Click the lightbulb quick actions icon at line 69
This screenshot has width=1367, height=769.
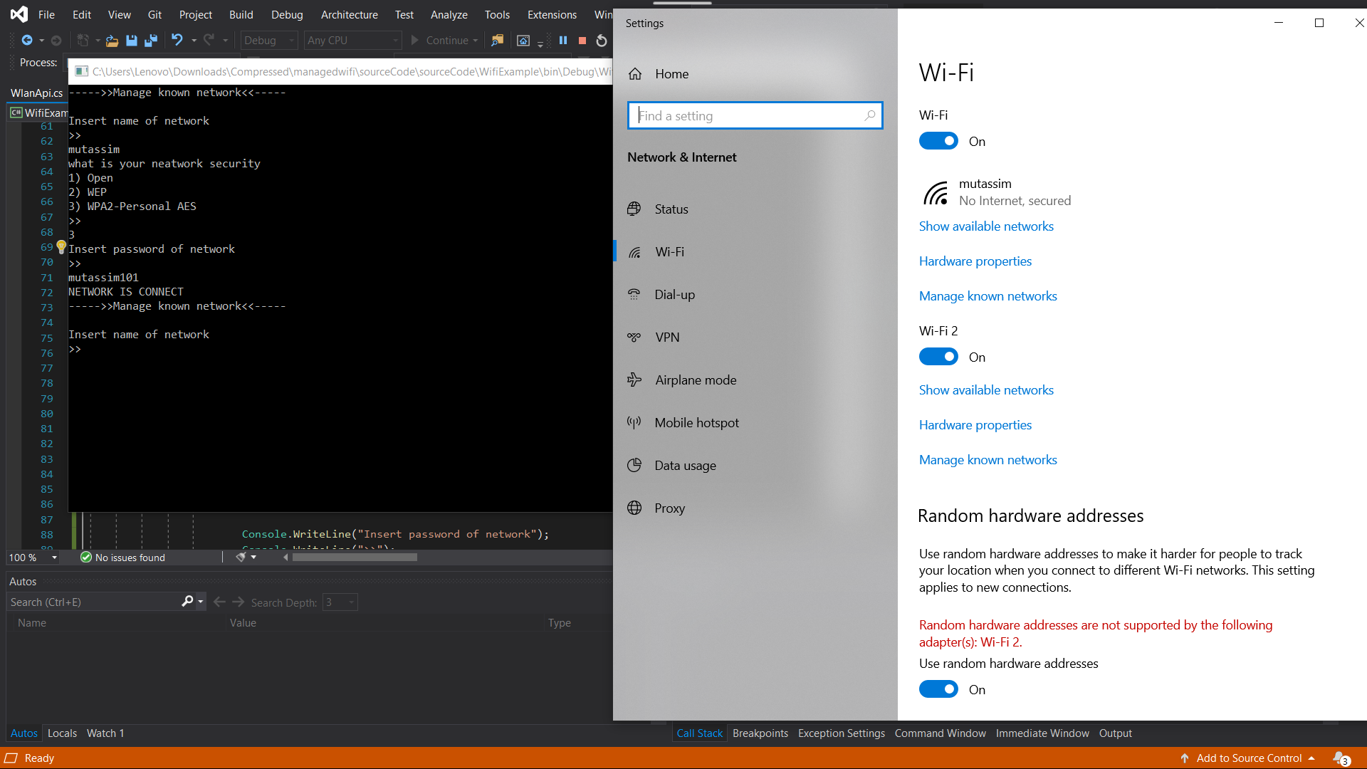61,247
